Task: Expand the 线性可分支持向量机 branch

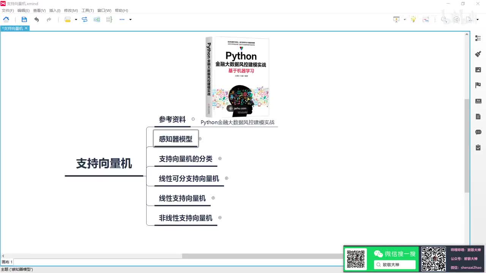Action: click(226, 178)
